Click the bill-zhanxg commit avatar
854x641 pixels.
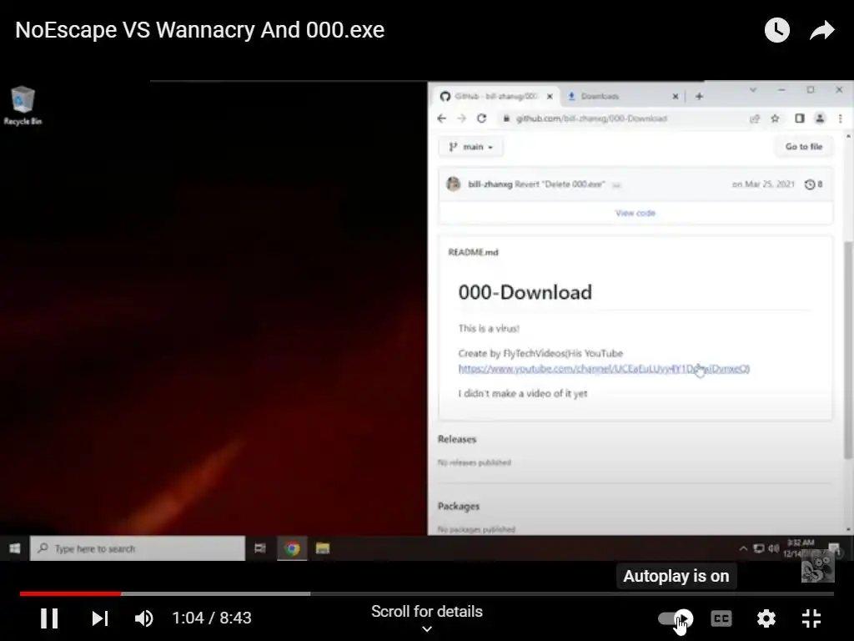(x=453, y=184)
